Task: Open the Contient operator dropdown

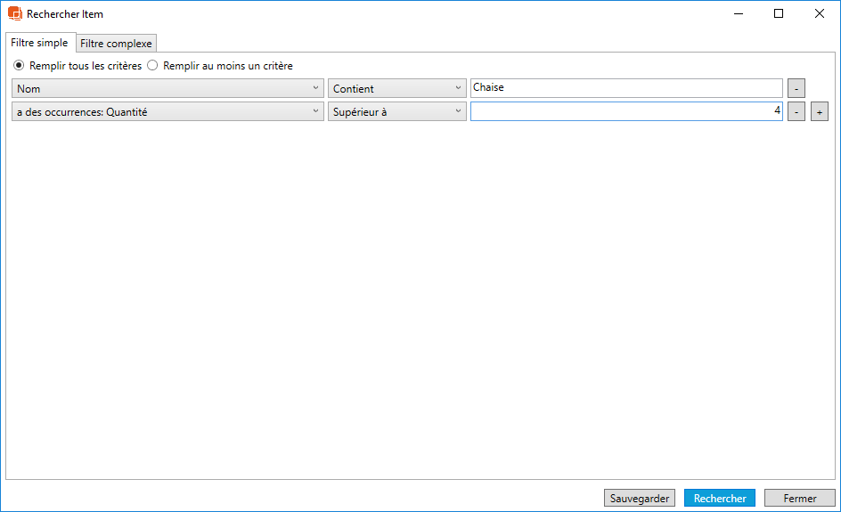Action: 397,88
